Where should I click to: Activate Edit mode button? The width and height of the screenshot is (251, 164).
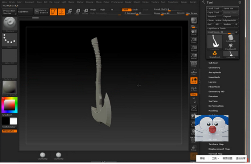[x=53, y=12]
